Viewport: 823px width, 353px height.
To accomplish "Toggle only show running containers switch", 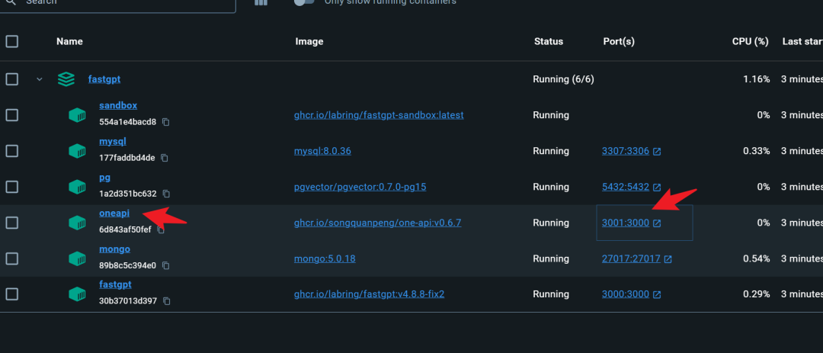I will (x=304, y=2).
